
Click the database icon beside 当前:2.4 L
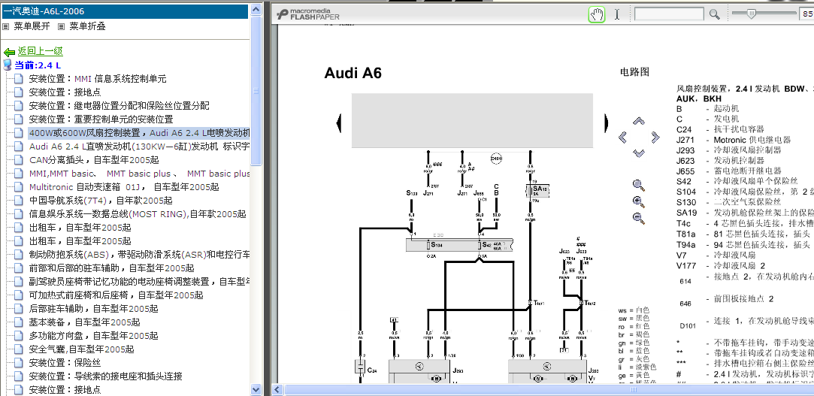point(8,65)
